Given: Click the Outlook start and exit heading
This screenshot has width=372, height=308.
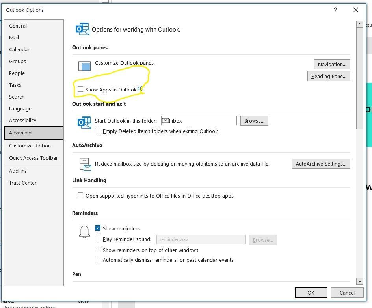Looking at the screenshot, I should [99, 104].
